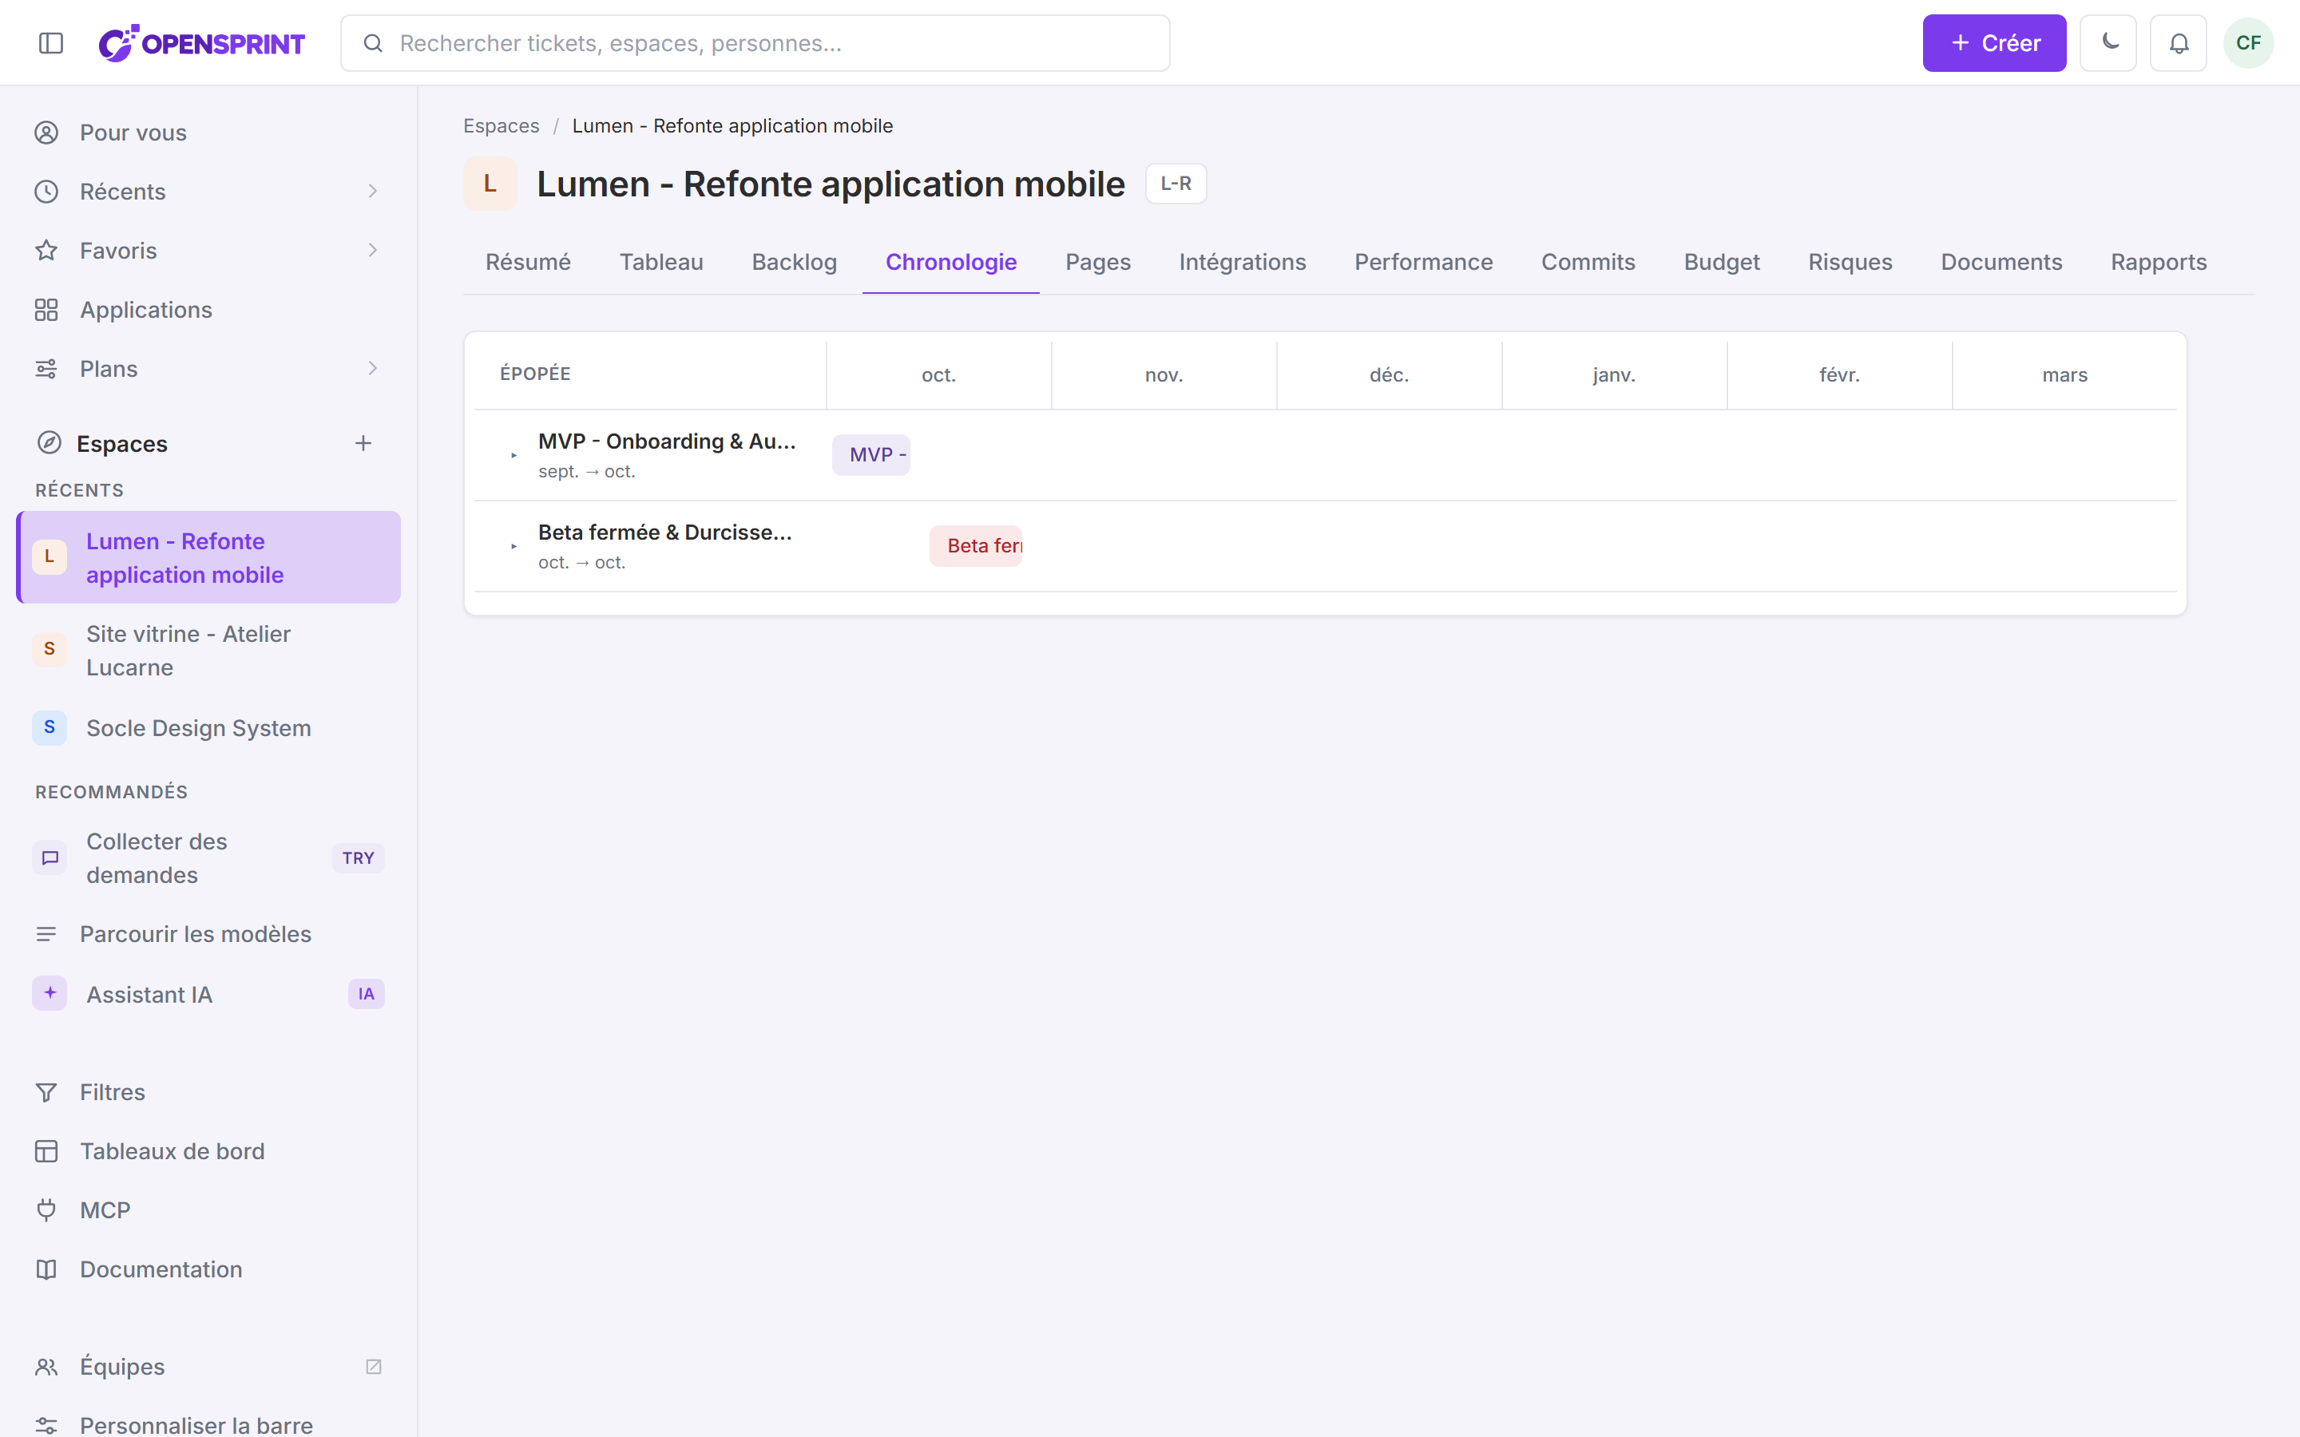
Task: Expand the Plans chevron
Action: coord(373,368)
